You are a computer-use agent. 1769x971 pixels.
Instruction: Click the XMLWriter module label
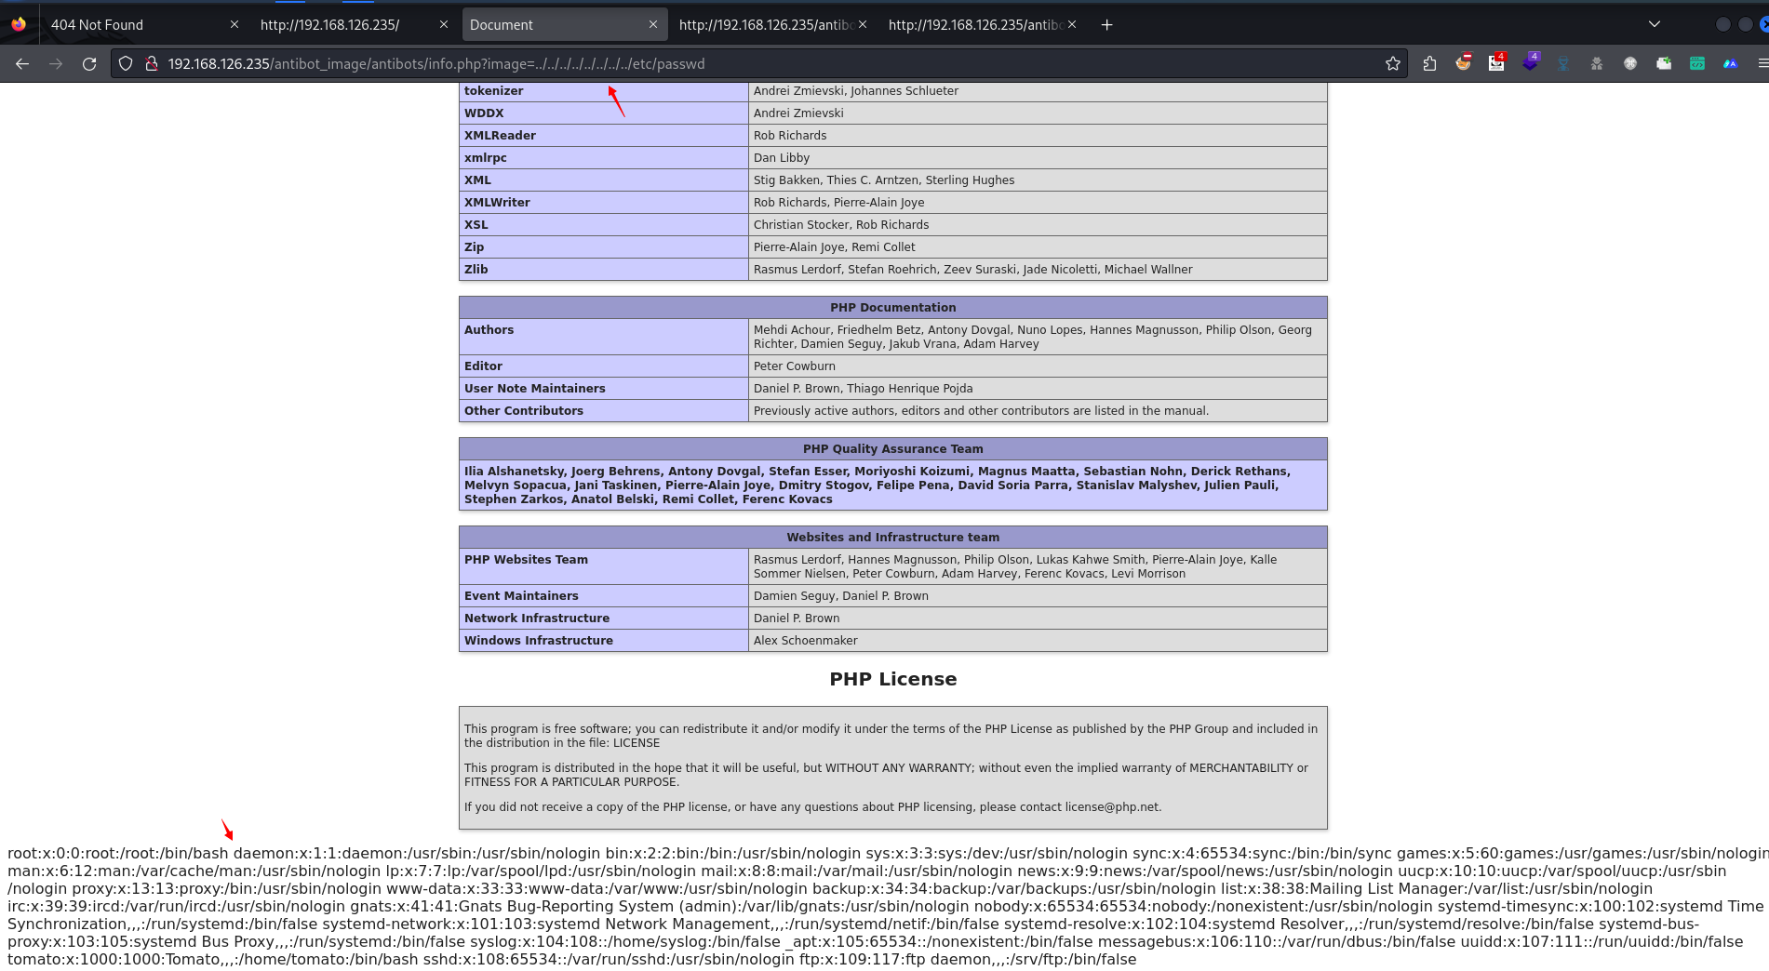tap(497, 203)
